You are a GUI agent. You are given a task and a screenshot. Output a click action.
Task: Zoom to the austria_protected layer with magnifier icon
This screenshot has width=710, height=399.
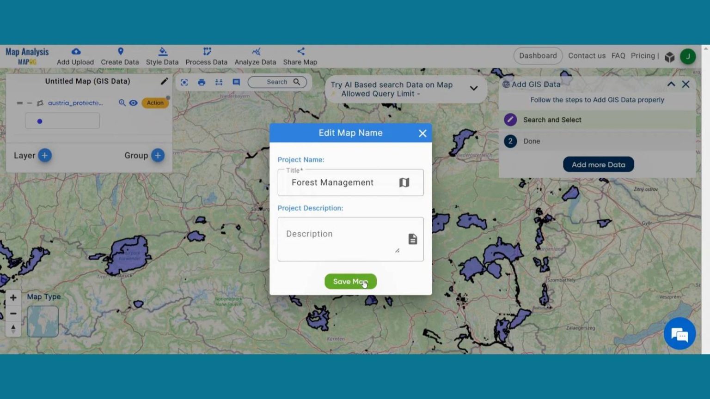pos(122,103)
